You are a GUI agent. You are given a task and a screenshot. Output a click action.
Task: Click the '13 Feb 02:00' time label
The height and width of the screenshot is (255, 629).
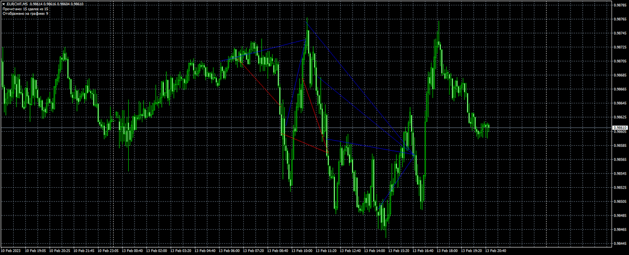point(156,251)
